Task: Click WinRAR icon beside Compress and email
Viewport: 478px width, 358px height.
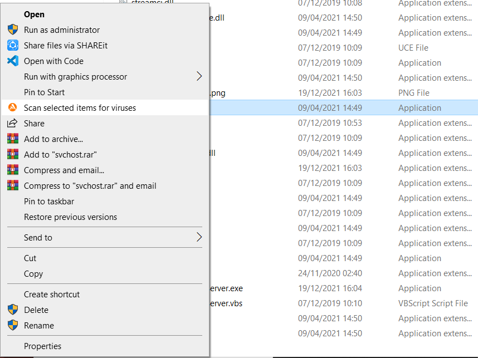Action: [12, 170]
